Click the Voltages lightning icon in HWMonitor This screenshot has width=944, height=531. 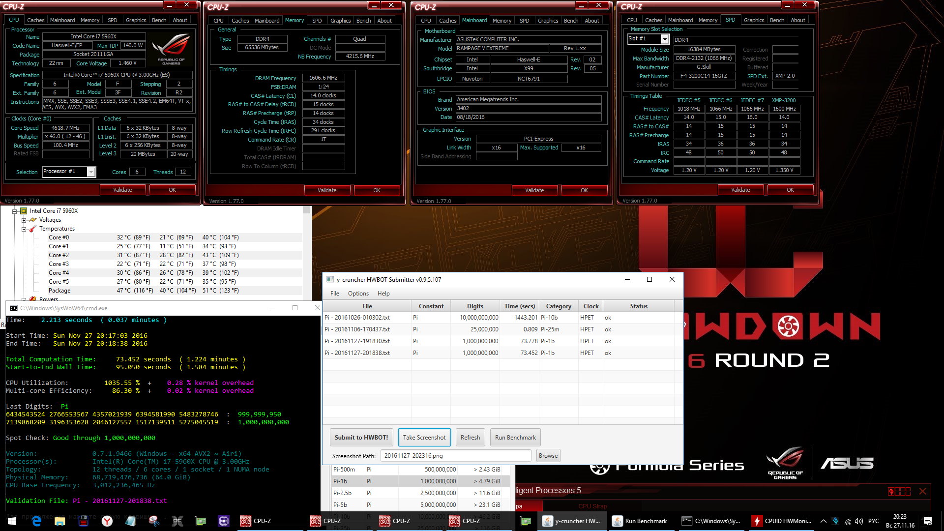pyautogui.click(x=33, y=220)
